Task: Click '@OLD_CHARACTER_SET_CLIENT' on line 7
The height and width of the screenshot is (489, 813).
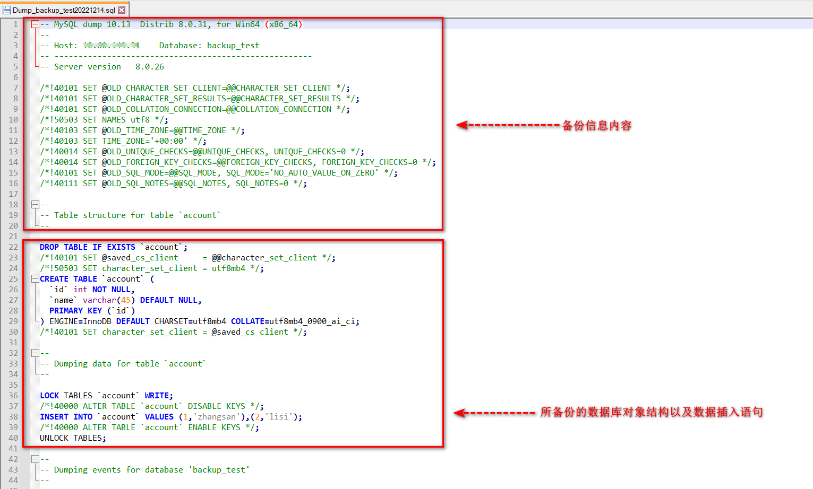Action: (161, 88)
